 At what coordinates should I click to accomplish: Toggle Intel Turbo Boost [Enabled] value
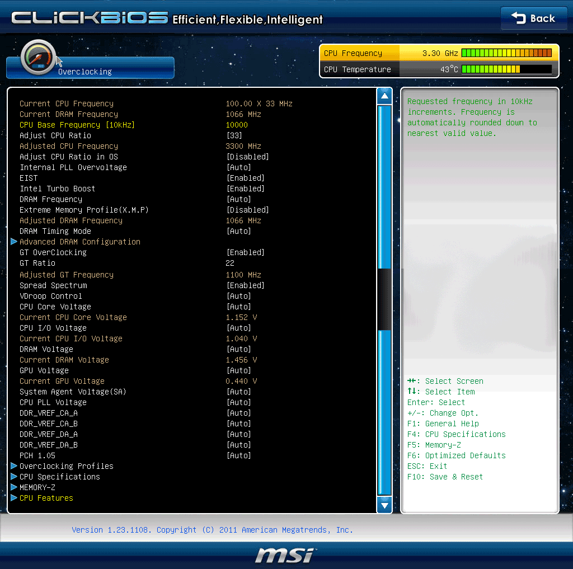[245, 189]
